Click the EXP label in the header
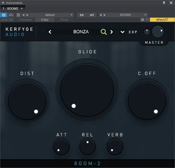The image size is (175, 168). coord(133,32)
